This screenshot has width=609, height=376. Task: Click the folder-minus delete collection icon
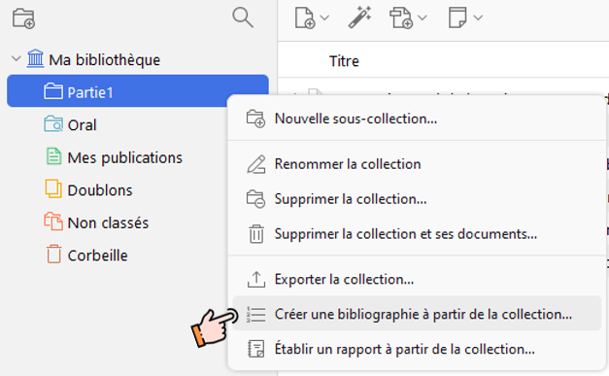tap(256, 199)
